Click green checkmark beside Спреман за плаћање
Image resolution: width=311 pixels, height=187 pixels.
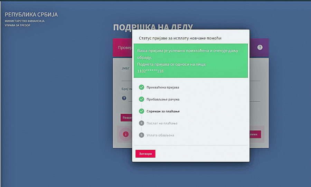point(141,111)
